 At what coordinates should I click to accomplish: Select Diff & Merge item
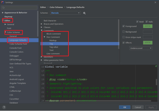click(x=16, y=60)
